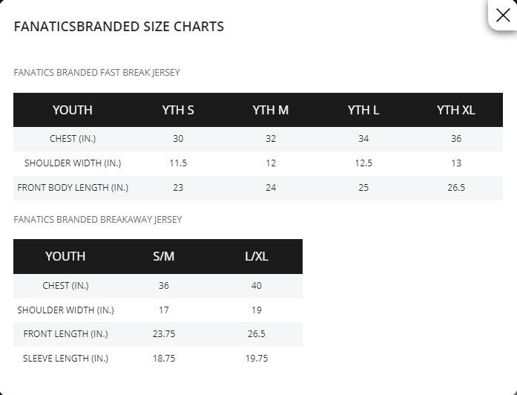This screenshot has height=395, width=517.
Task: Click the 11.5 shoulder width value
Action: [x=178, y=163]
